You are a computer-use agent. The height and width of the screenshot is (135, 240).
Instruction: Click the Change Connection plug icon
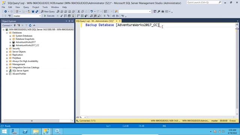pyautogui.click(x=9, y=16)
